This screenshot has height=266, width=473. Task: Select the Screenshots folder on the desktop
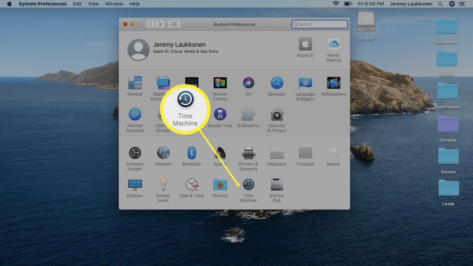pyautogui.click(x=447, y=91)
